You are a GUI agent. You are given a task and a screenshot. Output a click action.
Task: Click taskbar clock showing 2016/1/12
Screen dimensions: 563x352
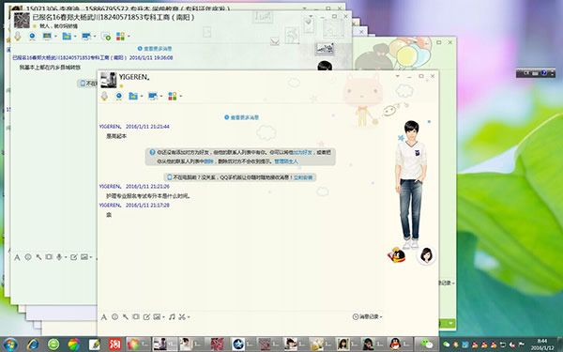pos(541,344)
